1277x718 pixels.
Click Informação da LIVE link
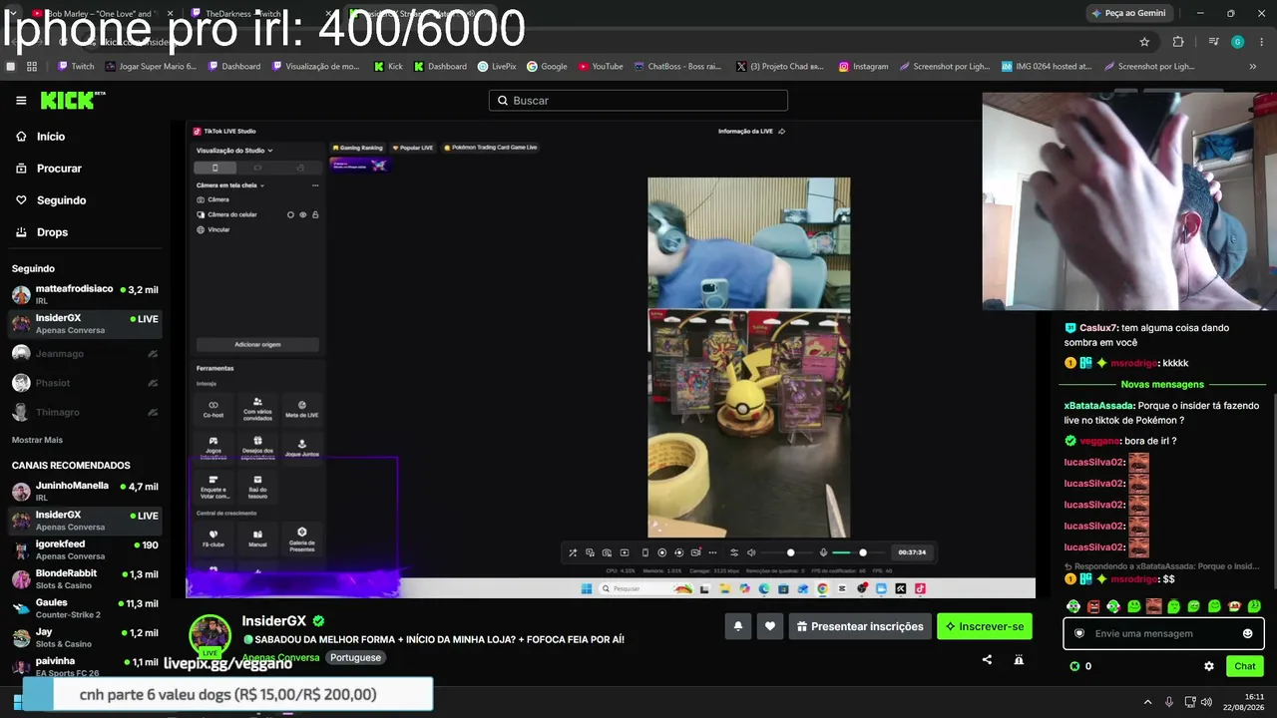click(751, 131)
